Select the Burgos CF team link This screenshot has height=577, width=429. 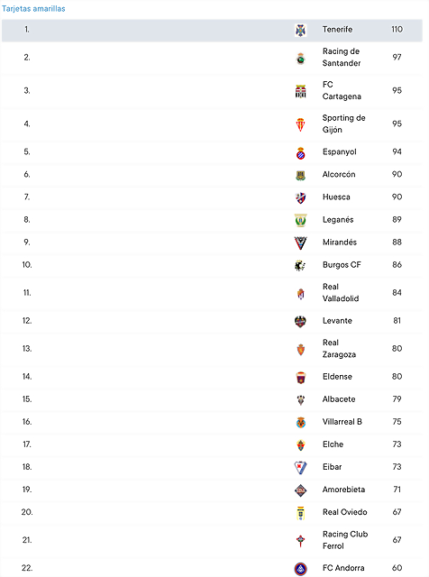point(342,265)
